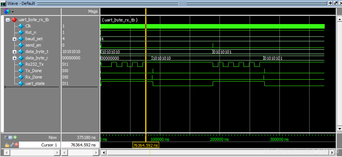Screen dimensions: 342x157
Task: Click the data_byte_r value 00000000 in Msgs column
Action: point(71,58)
